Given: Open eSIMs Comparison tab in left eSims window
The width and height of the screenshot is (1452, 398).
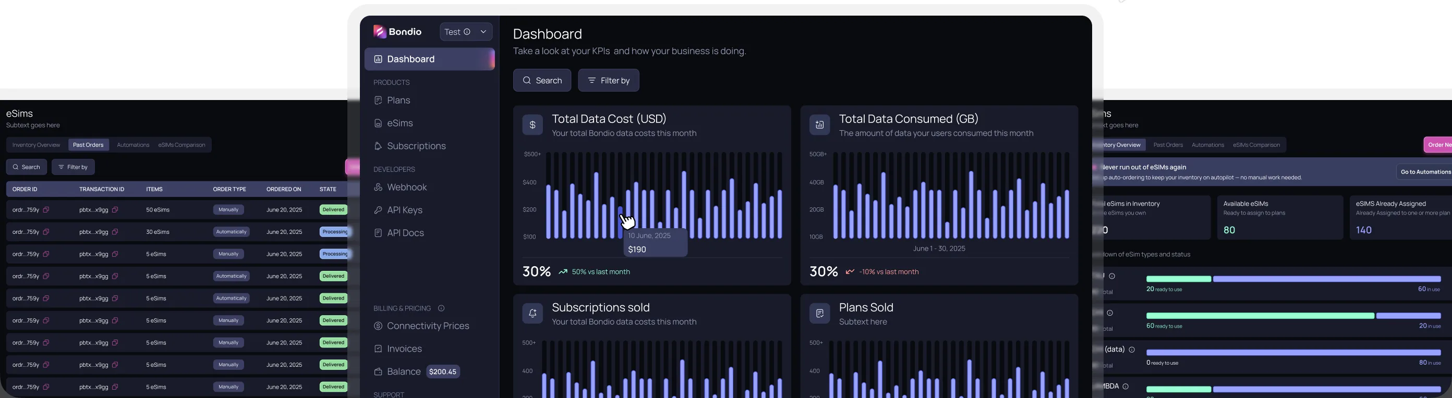Looking at the screenshot, I should tap(181, 145).
